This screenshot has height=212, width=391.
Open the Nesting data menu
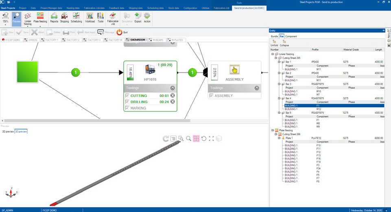tap(73, 8)
